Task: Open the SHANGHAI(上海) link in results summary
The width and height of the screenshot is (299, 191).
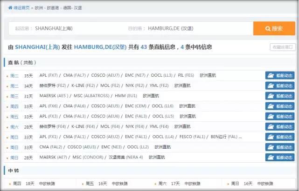Action: click(37, 47)
